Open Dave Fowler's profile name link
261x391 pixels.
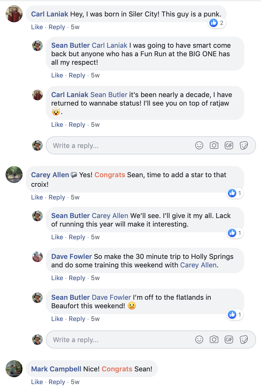coord(71,257)
